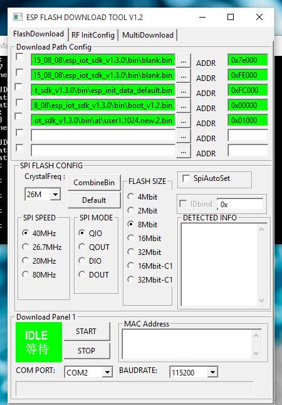The image size is (282, 405).
Task: Click inside the MAC Address box
Action: [187, 344]
